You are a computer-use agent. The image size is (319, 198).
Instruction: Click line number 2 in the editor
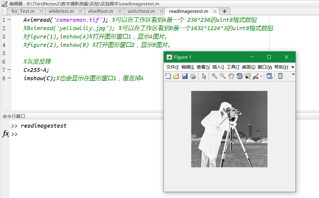(4, 28)
